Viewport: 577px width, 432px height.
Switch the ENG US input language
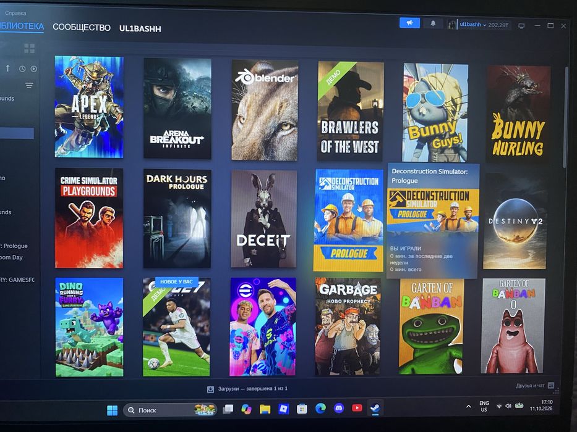484,406
